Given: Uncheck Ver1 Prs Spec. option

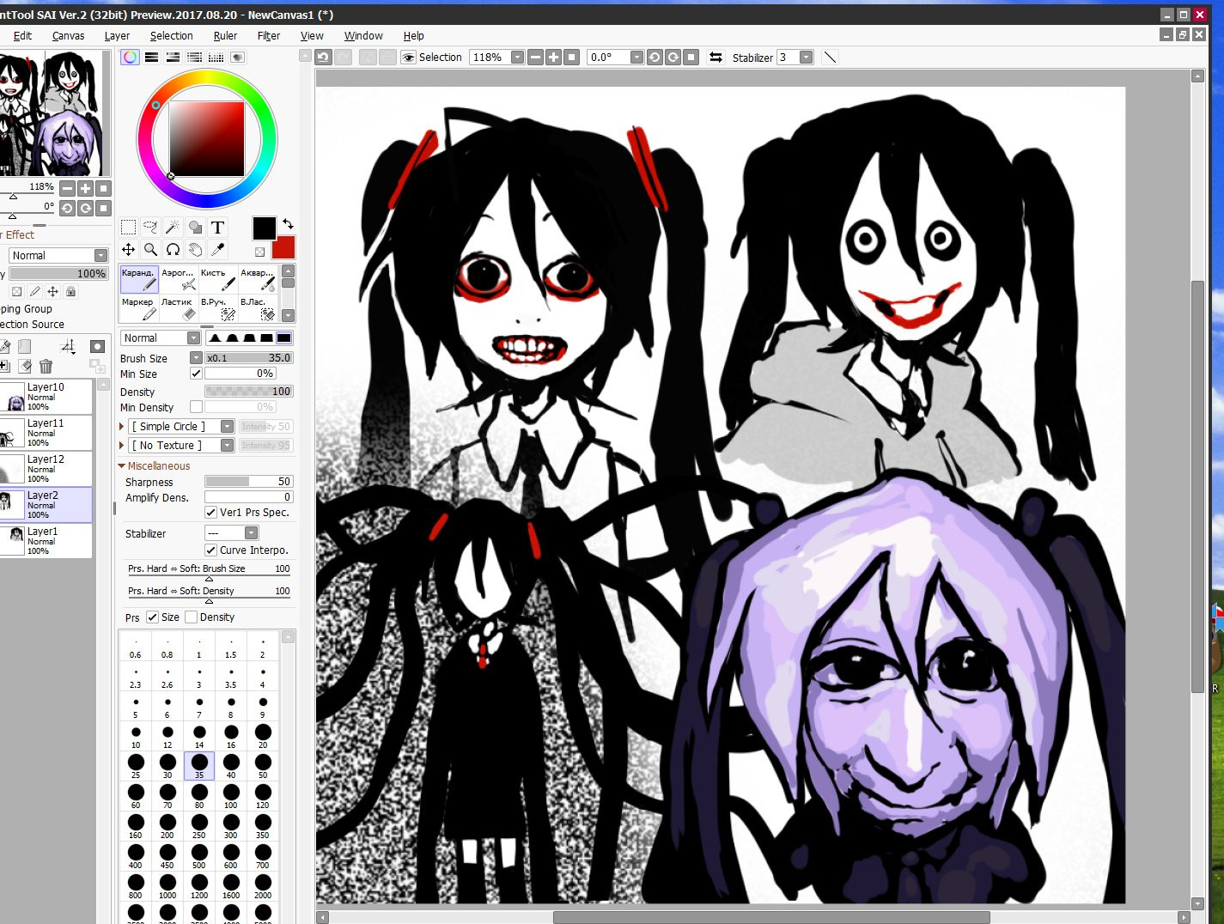Looking at the screenshot, I should 210,512.
